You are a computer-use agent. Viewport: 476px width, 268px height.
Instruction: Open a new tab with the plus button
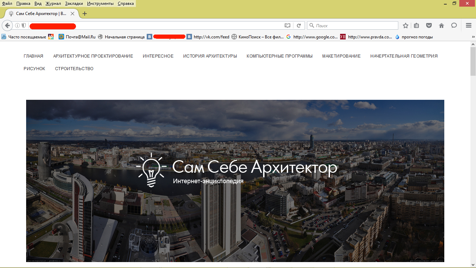[x=84, y=14]
